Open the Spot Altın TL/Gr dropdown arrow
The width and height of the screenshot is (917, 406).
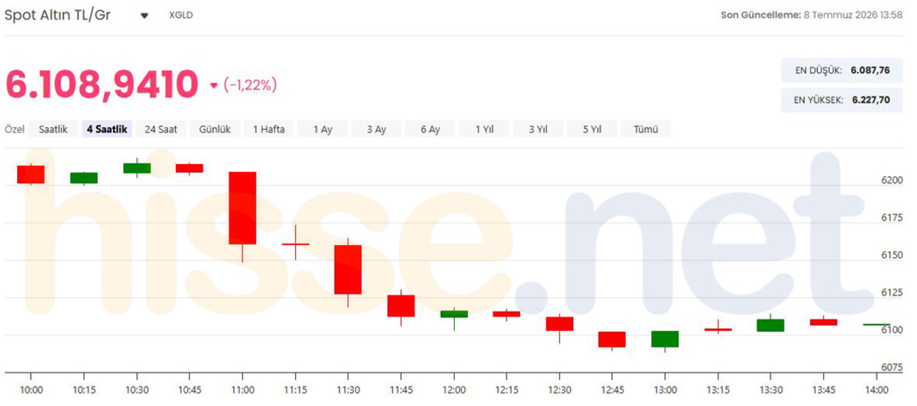(x=144, y=16)
